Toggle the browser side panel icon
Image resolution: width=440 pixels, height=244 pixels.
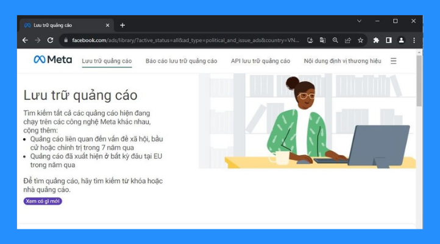tap(389, 40)
